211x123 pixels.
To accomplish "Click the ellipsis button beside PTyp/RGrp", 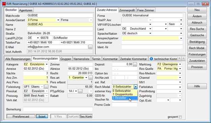I will pyautogui.click(x=80, y=91).
